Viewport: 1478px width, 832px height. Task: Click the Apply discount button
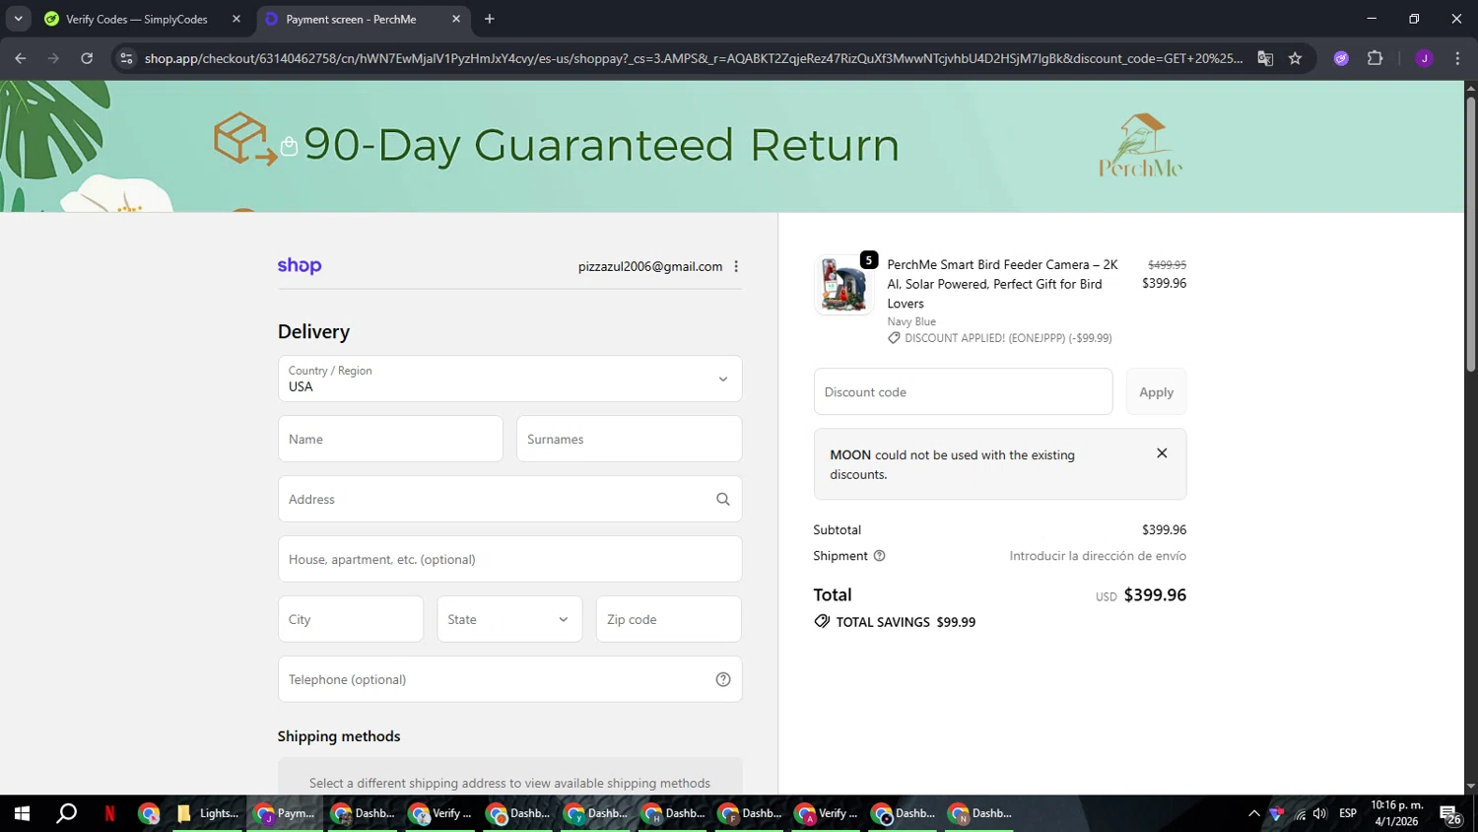(x=1156, y=391)
